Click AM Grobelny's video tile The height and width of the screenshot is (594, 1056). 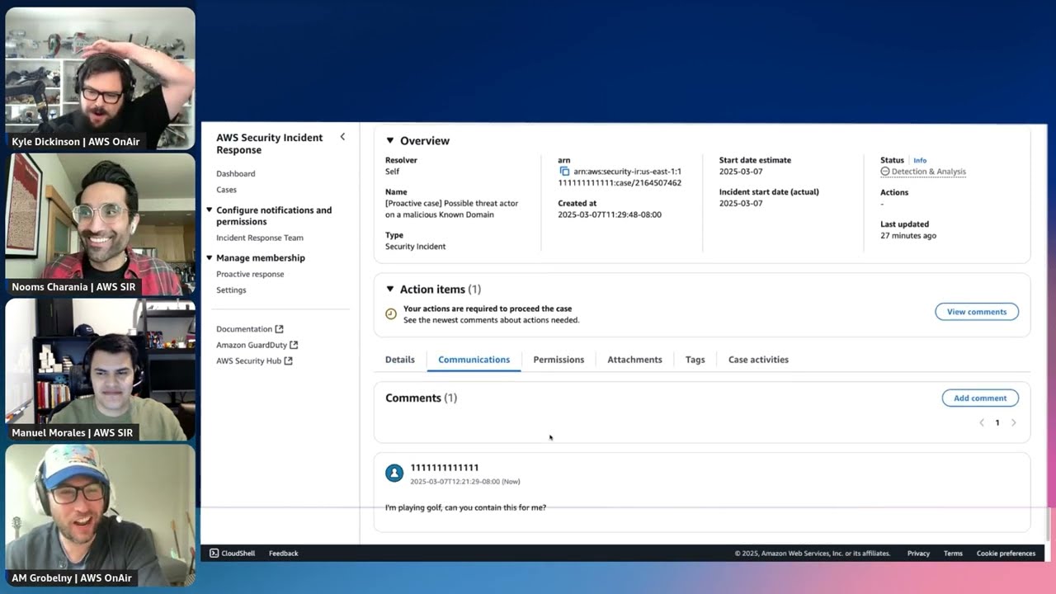(101, 516)
